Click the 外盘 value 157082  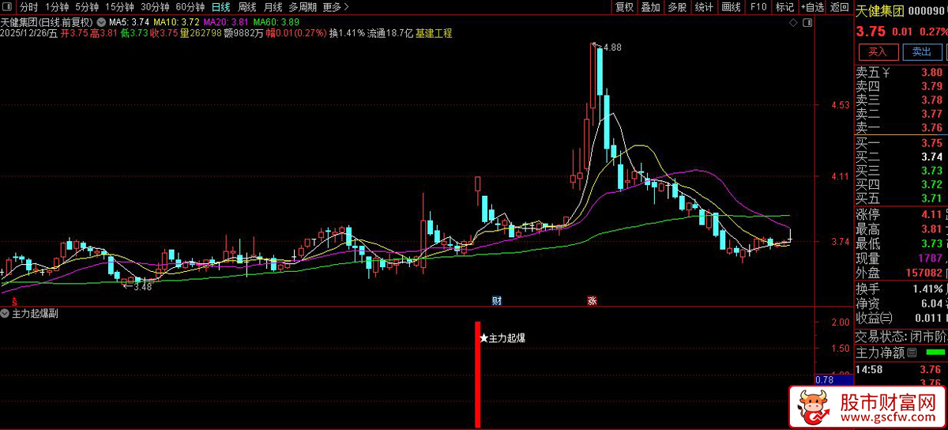coord(924,272)
